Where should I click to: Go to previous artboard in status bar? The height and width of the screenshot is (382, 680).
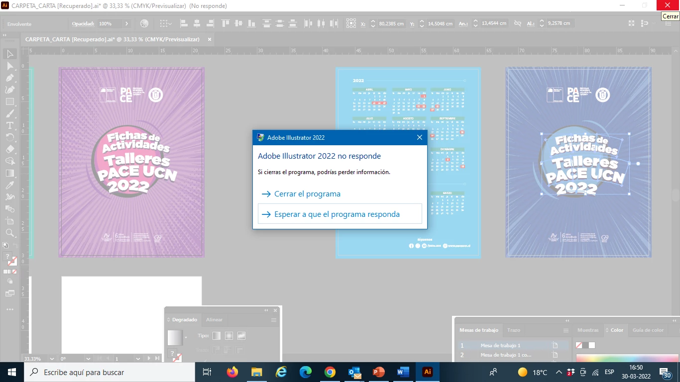click(x=108, y=358)
